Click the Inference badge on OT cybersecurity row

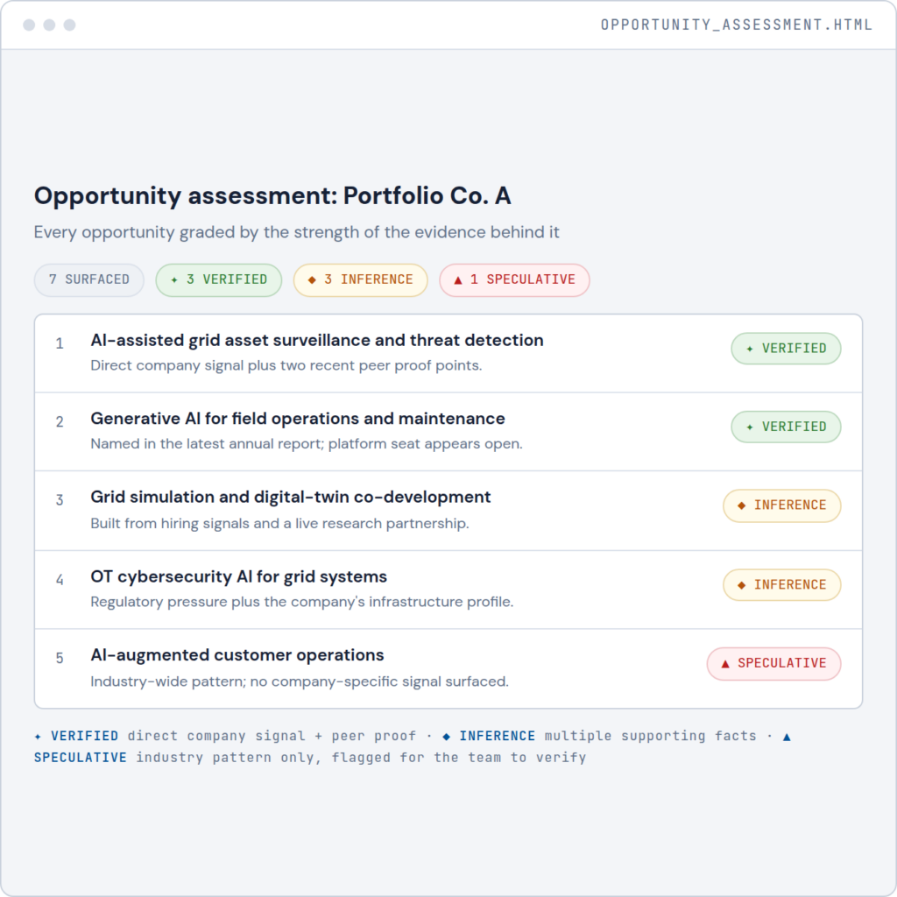coord(782,584)
